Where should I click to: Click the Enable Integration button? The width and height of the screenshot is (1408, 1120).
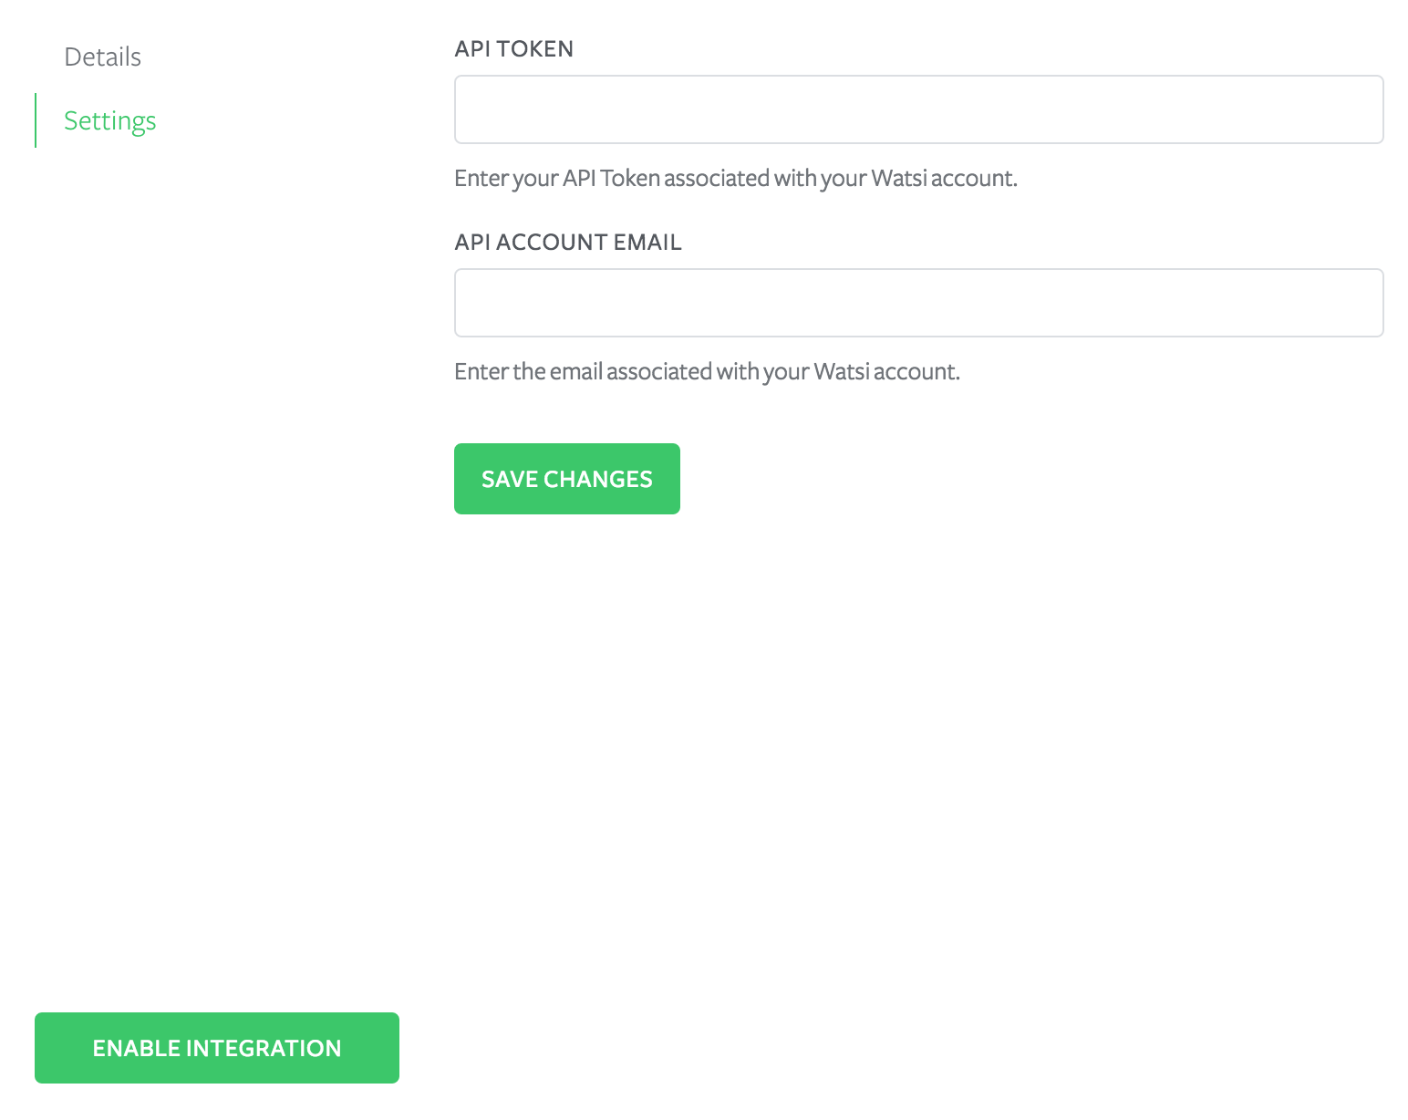[217, 1048]
